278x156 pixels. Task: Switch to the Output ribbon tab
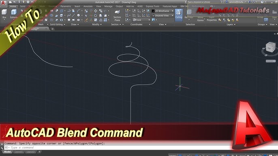[119, 6]
